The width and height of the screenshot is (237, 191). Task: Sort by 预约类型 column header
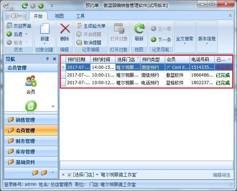point(152,59)
